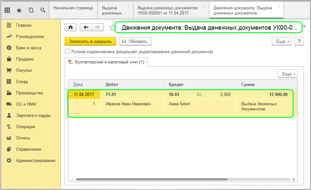Open the sections menu grid icon
The image size is (311, 190).
[x=7, y=10]
